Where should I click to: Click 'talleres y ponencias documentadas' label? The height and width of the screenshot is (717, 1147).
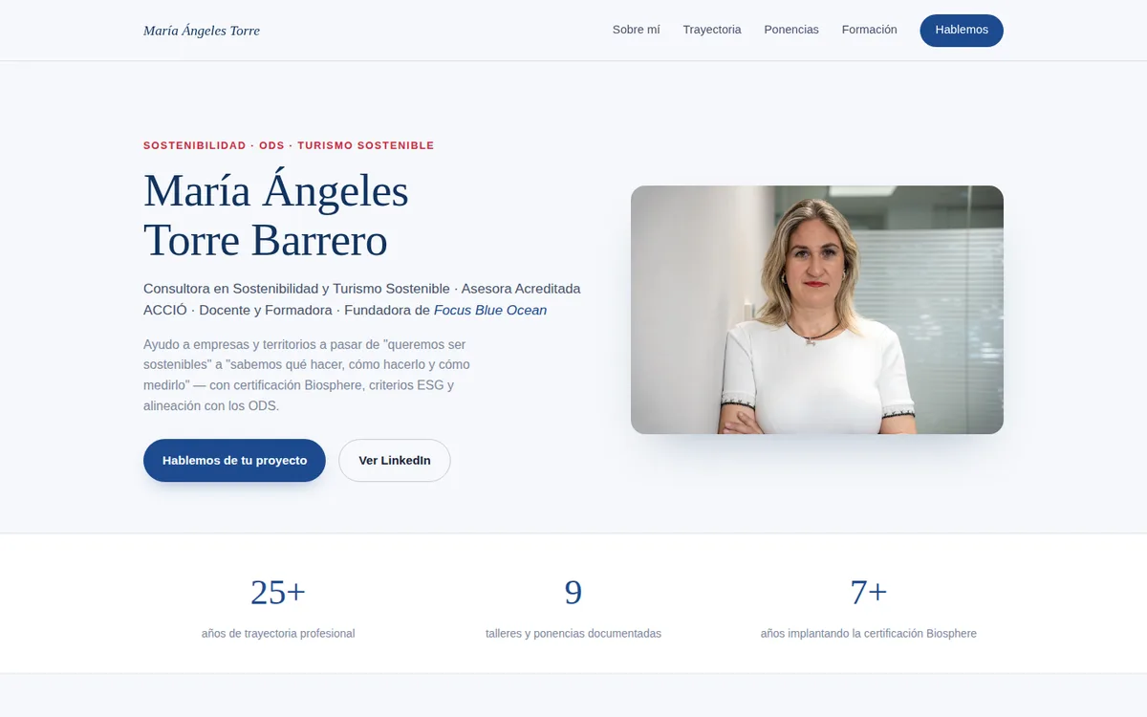click(x=573, y=634)
